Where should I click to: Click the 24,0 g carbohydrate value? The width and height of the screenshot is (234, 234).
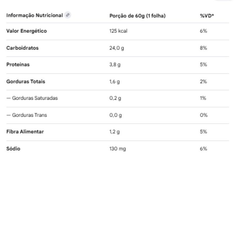tap(117, 48)
